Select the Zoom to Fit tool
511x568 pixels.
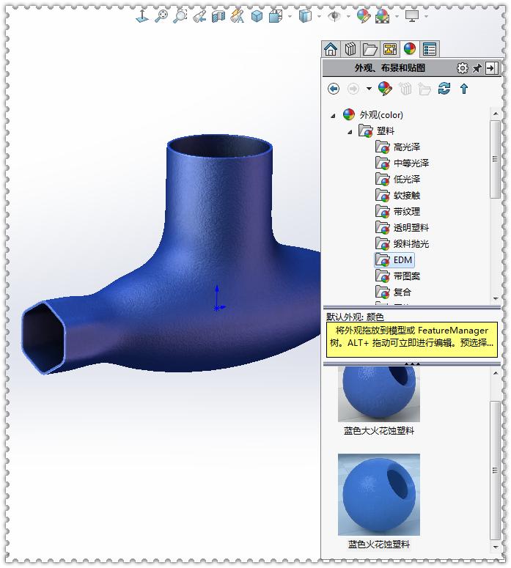coord(161,16)
